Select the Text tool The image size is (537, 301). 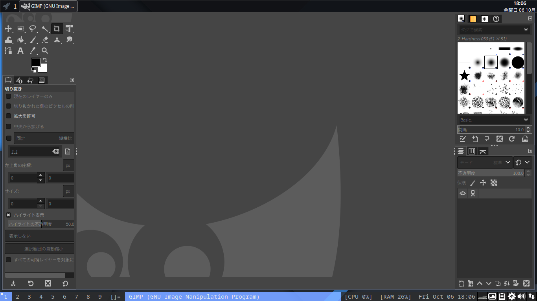click(x=20, y=51)
